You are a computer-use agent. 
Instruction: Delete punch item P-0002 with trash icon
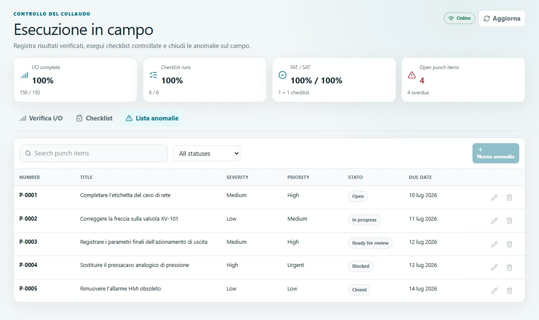[x=510, y=221]
